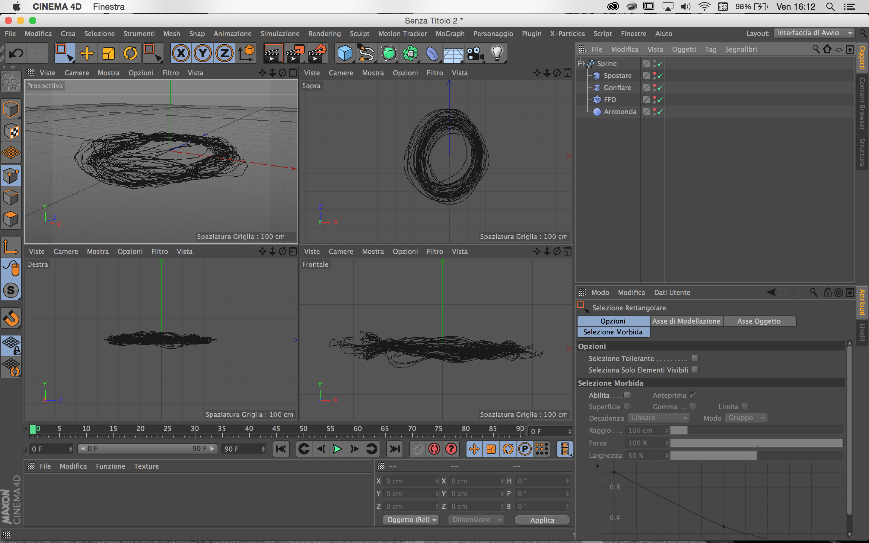Collapse the Spline tree item

pos(581,64)
